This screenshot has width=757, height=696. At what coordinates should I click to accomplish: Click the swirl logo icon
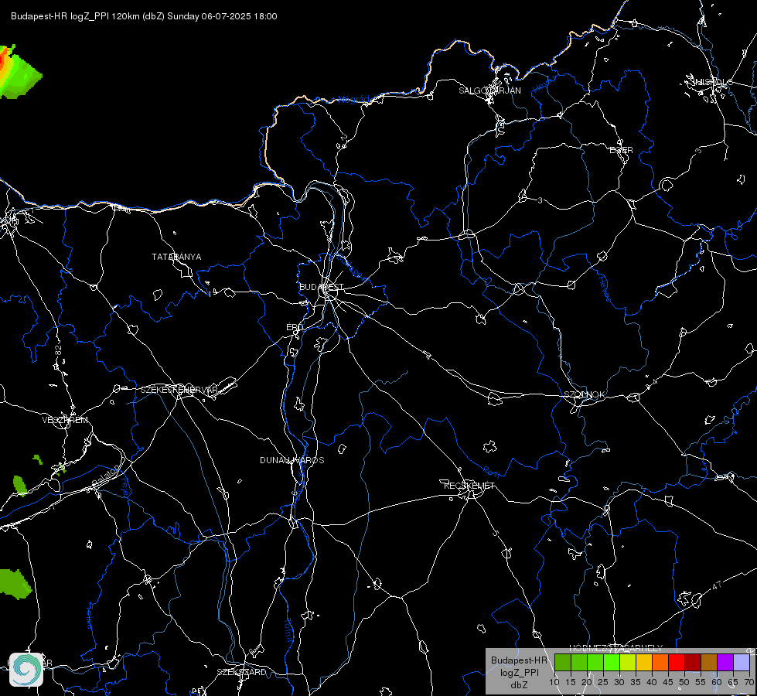pos(26,669)
